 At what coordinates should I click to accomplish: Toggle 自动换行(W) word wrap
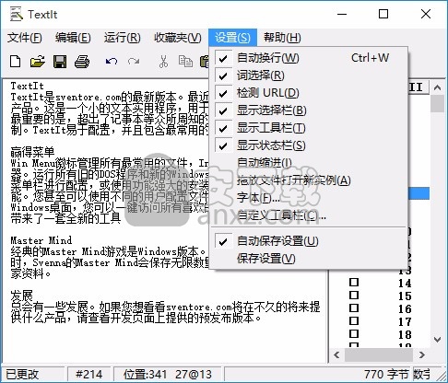tap(308, 58)
